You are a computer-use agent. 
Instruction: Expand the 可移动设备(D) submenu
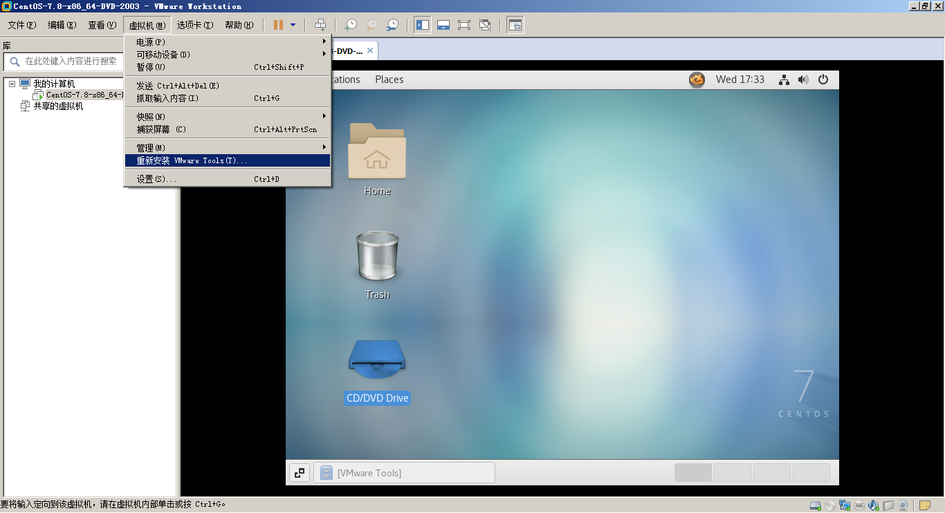(x=228, y=55)
